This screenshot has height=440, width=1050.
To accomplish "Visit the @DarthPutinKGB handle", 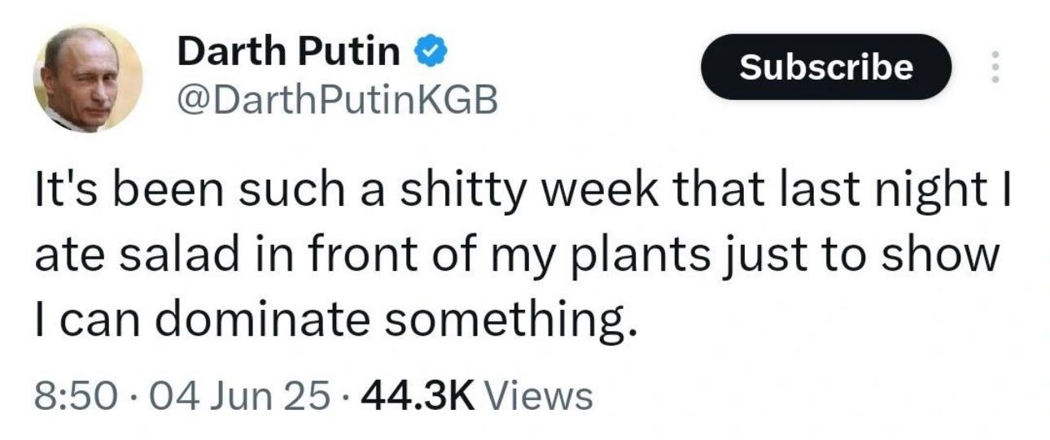I will [336, 101].
